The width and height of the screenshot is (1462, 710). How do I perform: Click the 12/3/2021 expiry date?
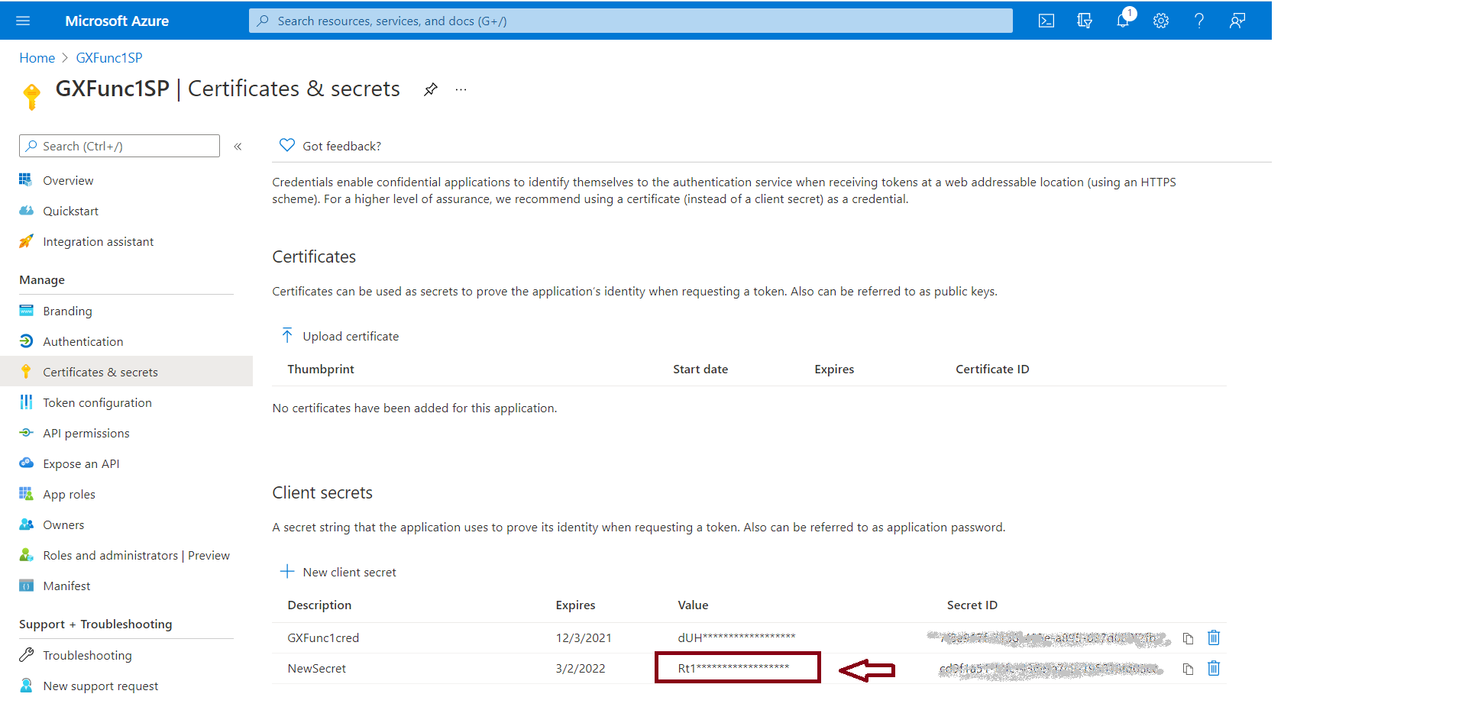(584, 637)
